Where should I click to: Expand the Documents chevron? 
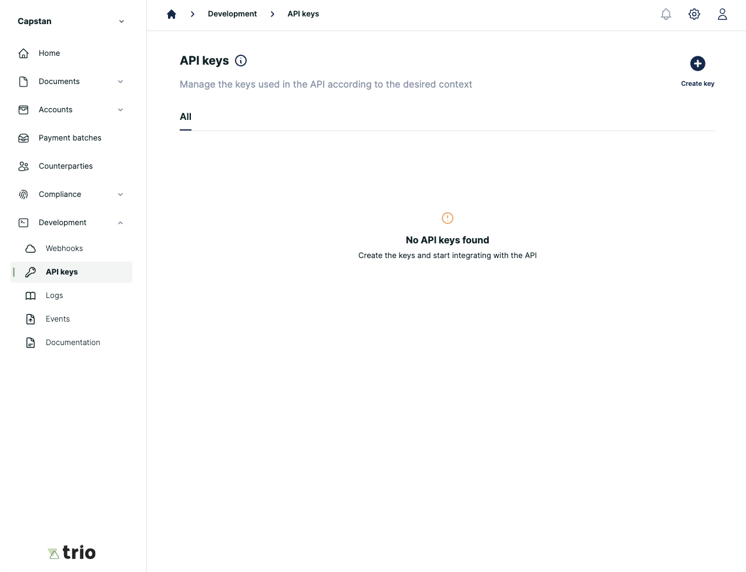pos(120,82)
